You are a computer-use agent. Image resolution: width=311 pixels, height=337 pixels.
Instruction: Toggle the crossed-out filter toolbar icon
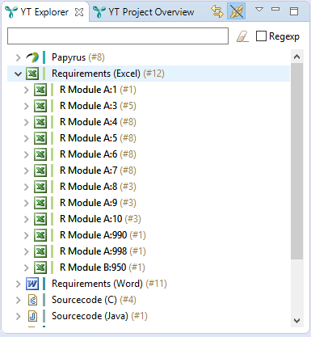pos(236,11)
